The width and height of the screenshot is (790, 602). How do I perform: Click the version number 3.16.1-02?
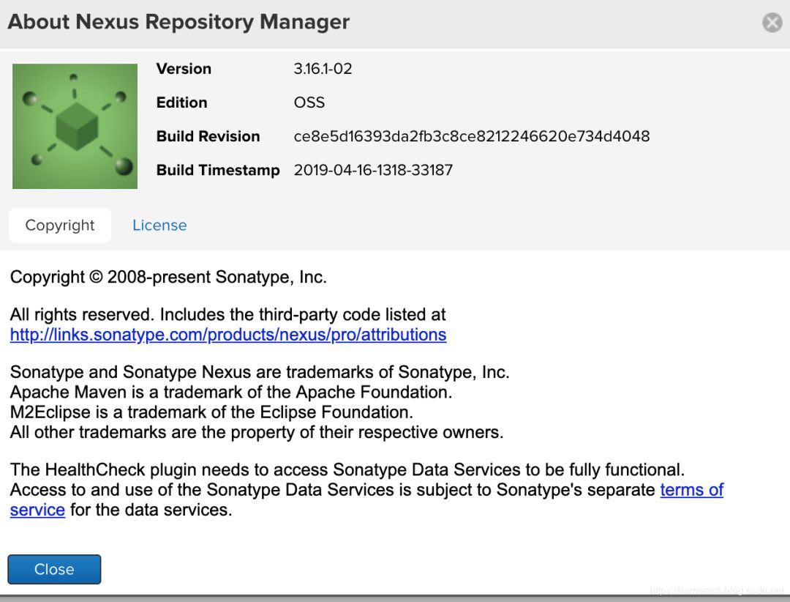click(323, 69)
